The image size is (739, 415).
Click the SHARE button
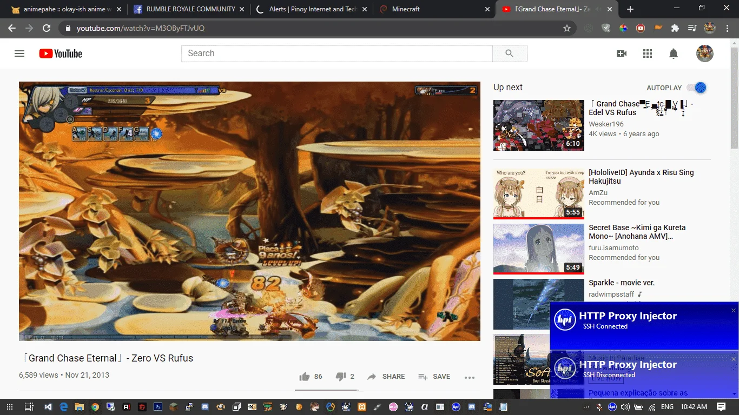click(386, 377)
